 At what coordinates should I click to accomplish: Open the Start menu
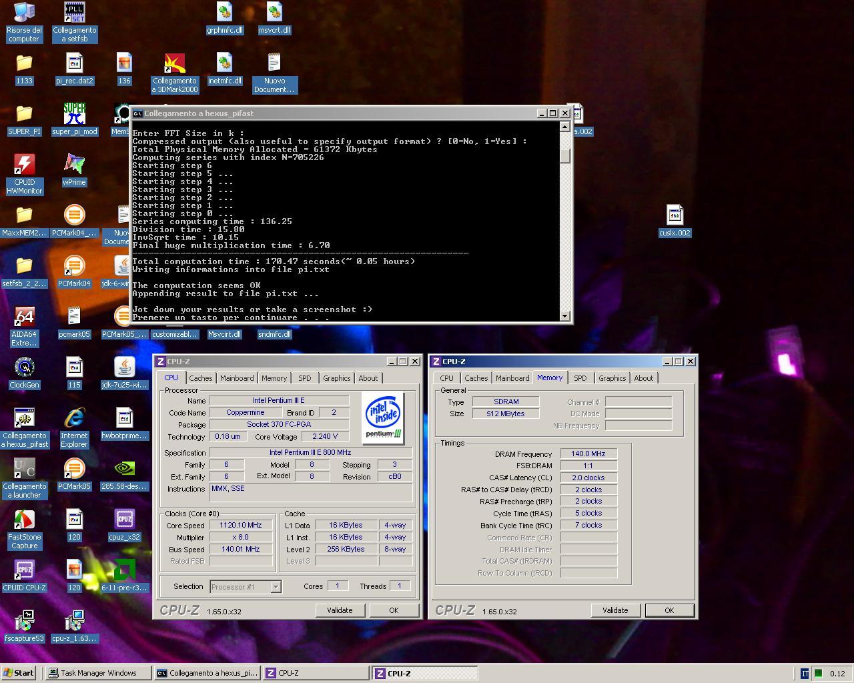[19, 673]
